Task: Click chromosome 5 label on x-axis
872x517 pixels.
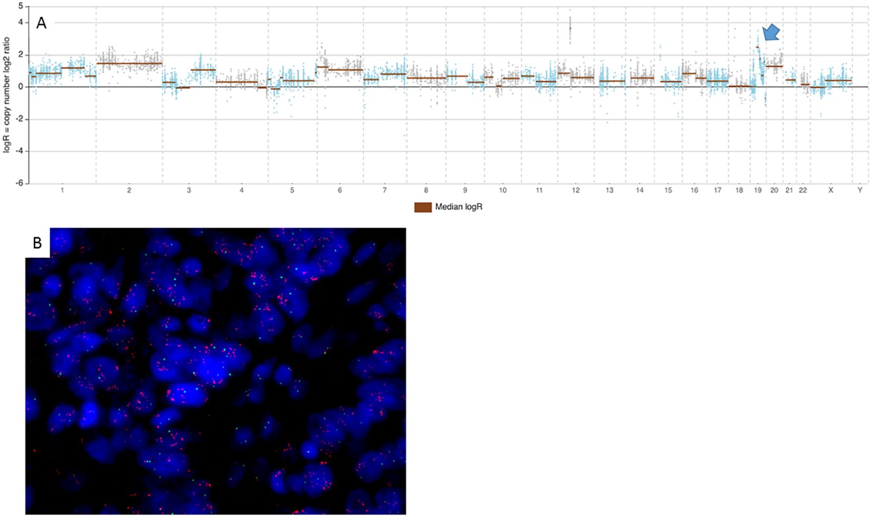Action: point(292,190)
